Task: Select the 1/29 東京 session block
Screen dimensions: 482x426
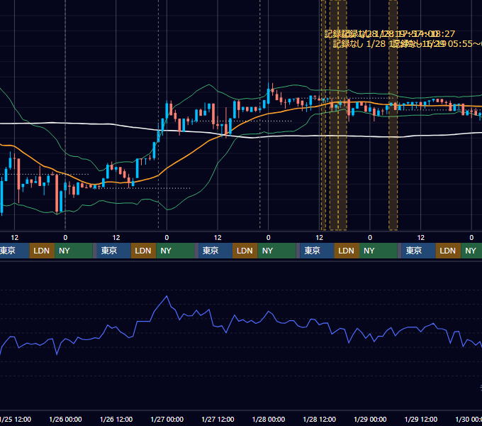Action: point(418,251)
